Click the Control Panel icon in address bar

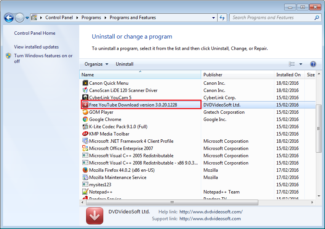pyautogui.click(x=34, y=18)
